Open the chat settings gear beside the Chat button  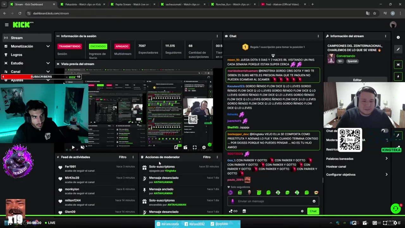302,211
